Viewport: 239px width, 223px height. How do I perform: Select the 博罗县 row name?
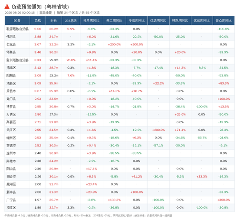[x=11, y=106]
